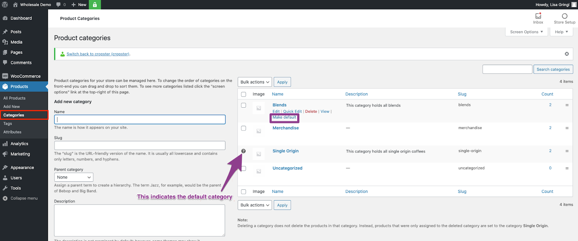
Task: Expand the Help panel
Action: pyautogui.click(x=561, y=32)
